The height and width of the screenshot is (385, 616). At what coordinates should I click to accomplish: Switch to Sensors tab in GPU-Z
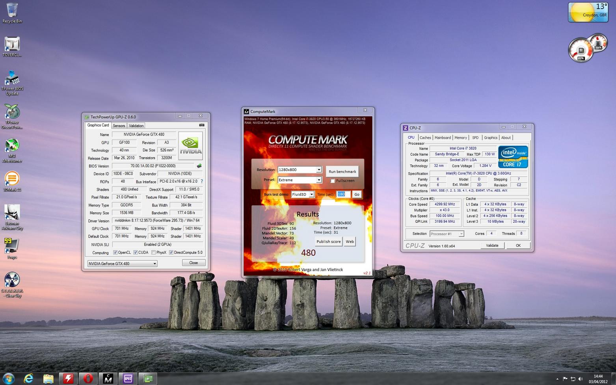119,126
